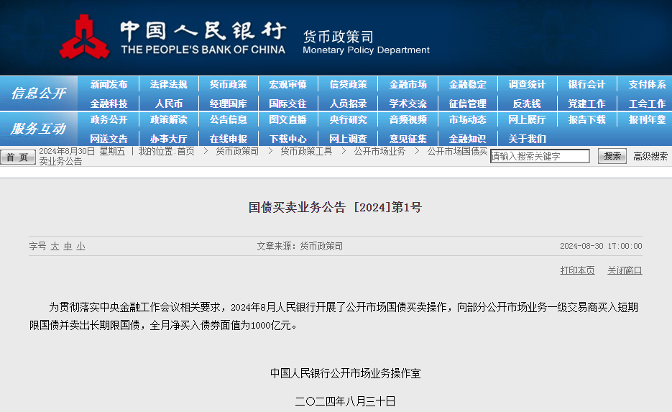Image resolution: width=672 pixels, height=412 pixels.
Task: Go to 图文直播 page
Action: tap(287, 119)
